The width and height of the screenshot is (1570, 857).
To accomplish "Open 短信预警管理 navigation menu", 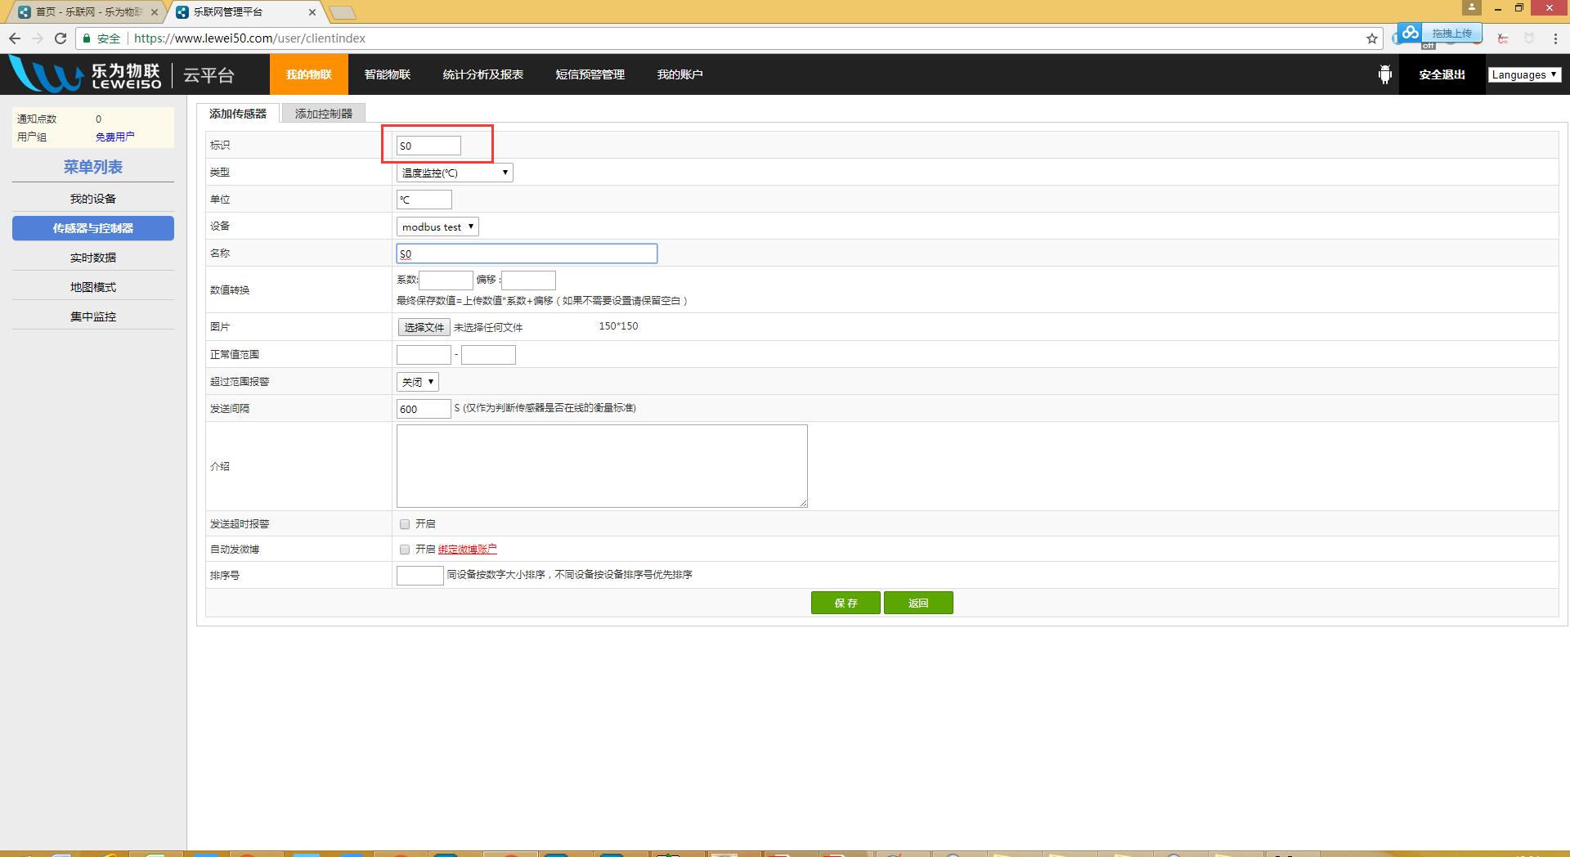I will pos(590,74).
